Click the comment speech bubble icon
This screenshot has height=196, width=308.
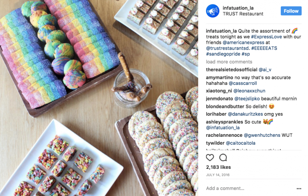tap(223, 157)
